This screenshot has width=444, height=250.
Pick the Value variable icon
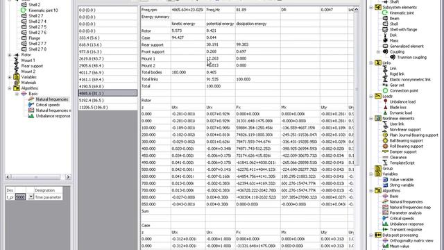(385, 179)
